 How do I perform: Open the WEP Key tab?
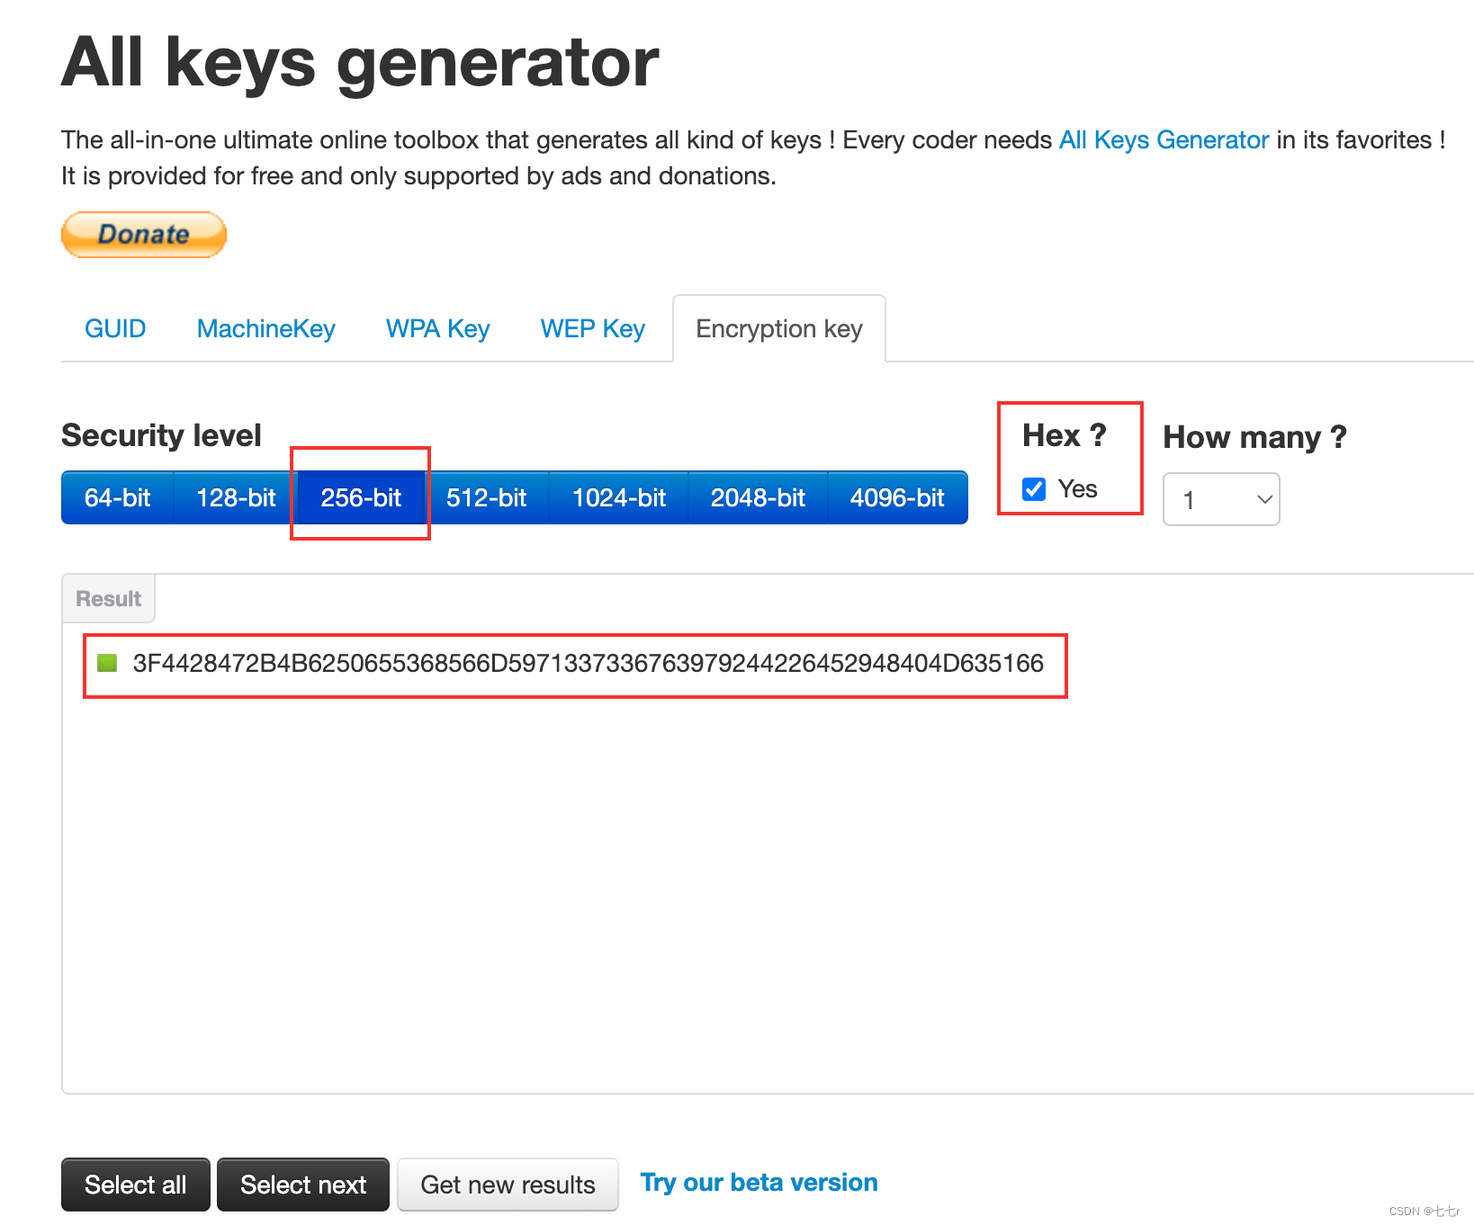point(593,329)
